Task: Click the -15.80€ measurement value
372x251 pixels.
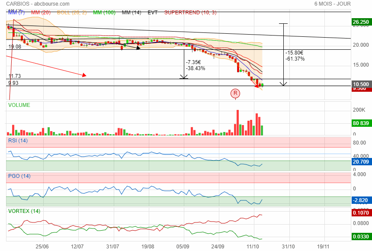Action: pos(294,53)
